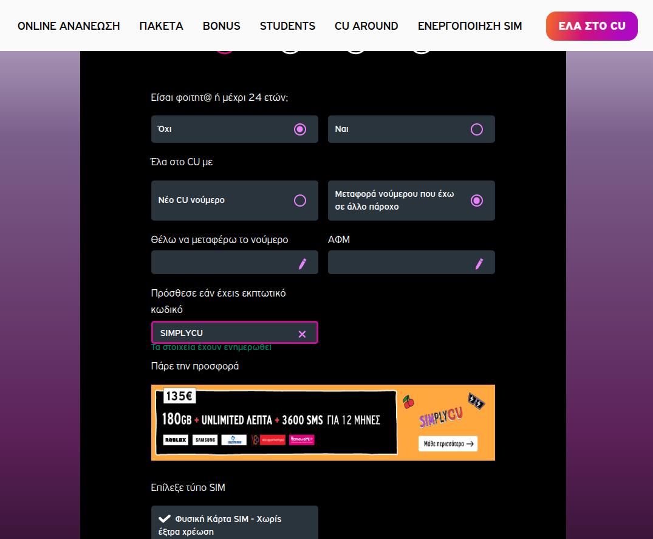Open the STUDENTS navigation item
This screenshot has width=653, height=539.
(x=287, y=26)
